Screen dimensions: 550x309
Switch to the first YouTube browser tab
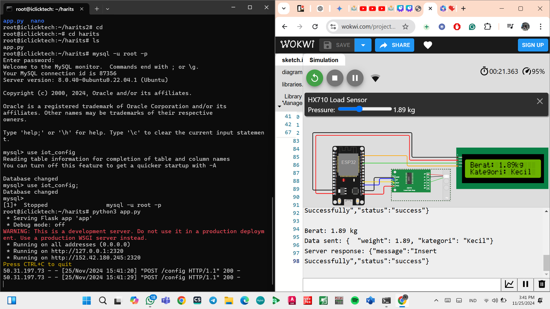363,9
